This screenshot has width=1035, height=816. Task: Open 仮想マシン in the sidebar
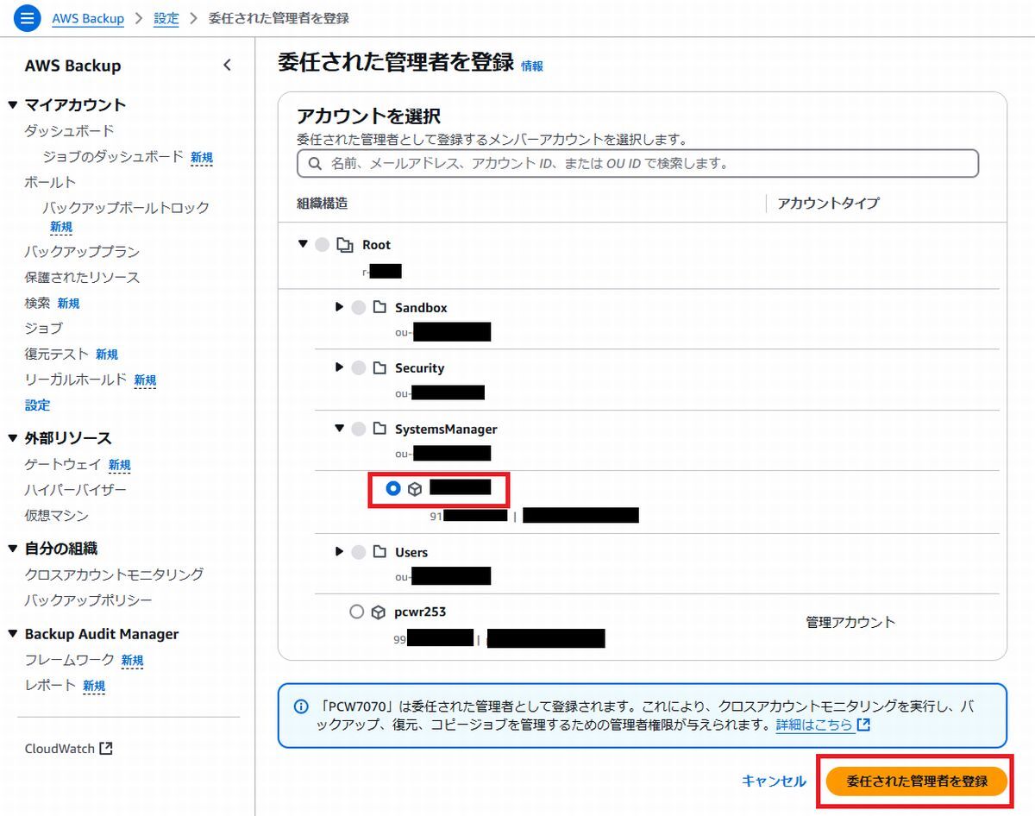(x=57, y=516)
